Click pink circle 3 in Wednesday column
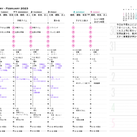This screenshot has height=137, width=137. (13, 37)
